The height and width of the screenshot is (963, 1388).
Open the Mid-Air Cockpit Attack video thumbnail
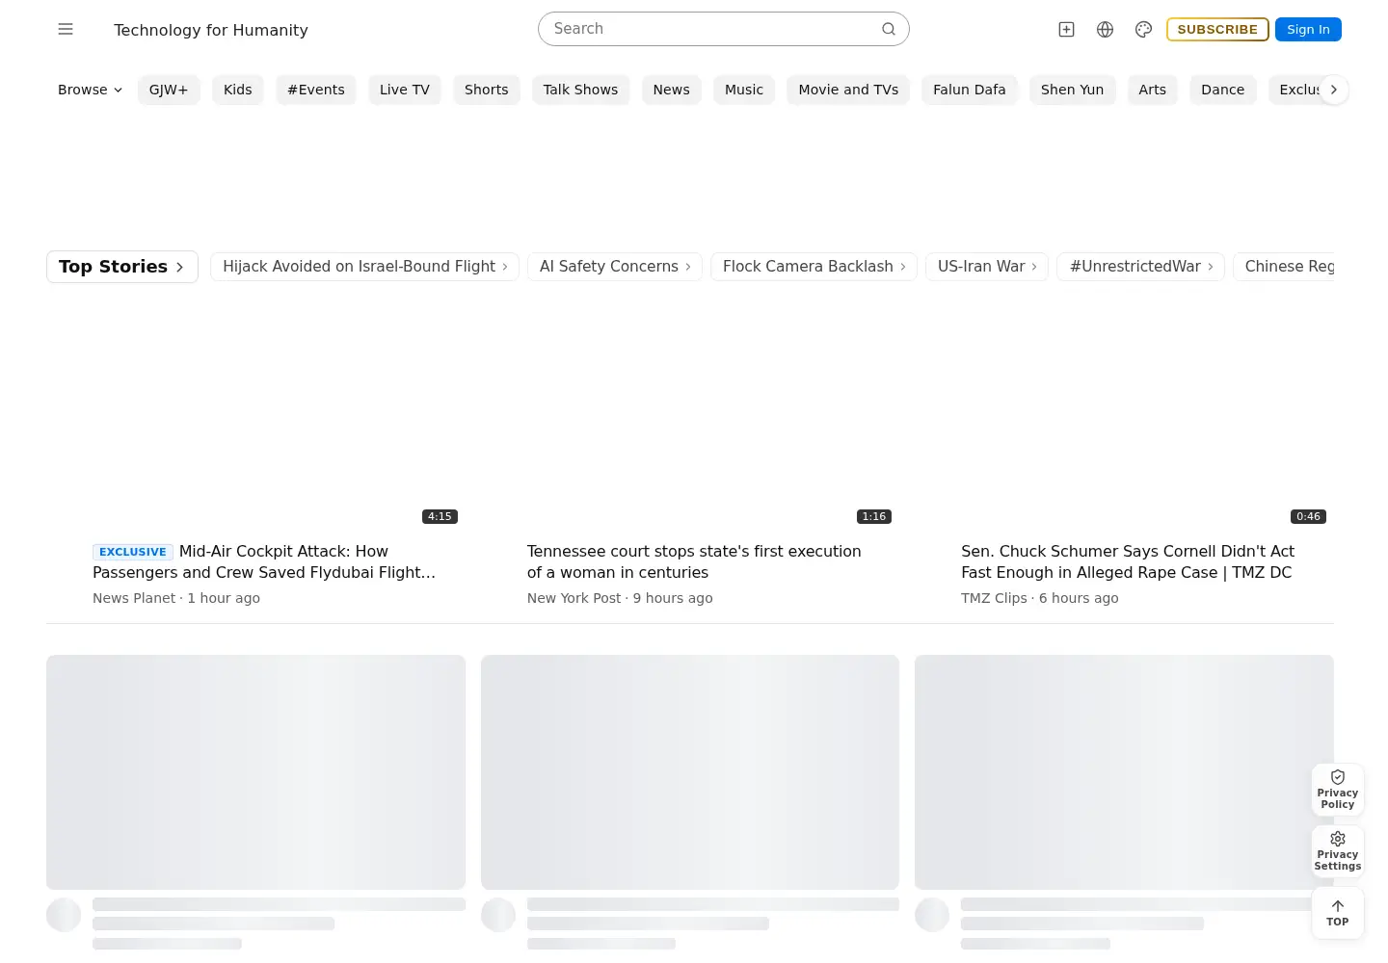[255, 414]
